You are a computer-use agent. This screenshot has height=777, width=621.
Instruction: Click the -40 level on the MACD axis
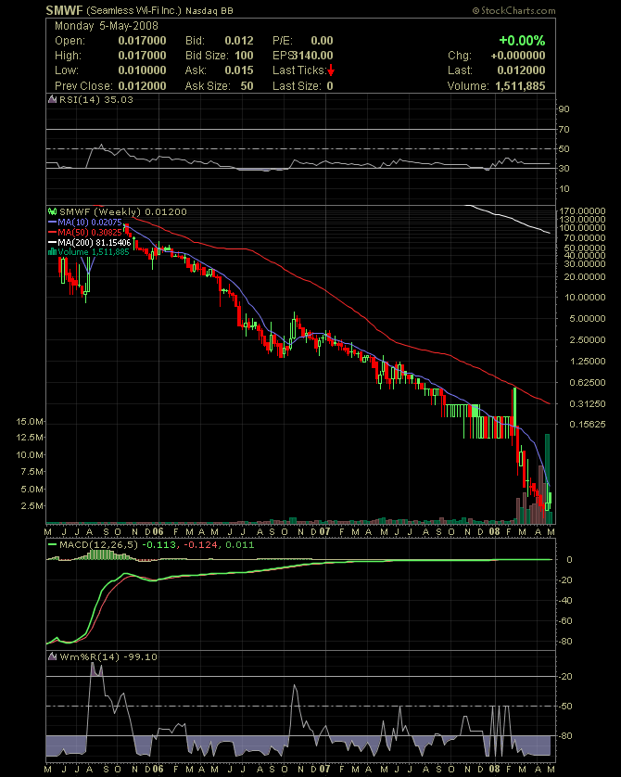click(566, 601)
